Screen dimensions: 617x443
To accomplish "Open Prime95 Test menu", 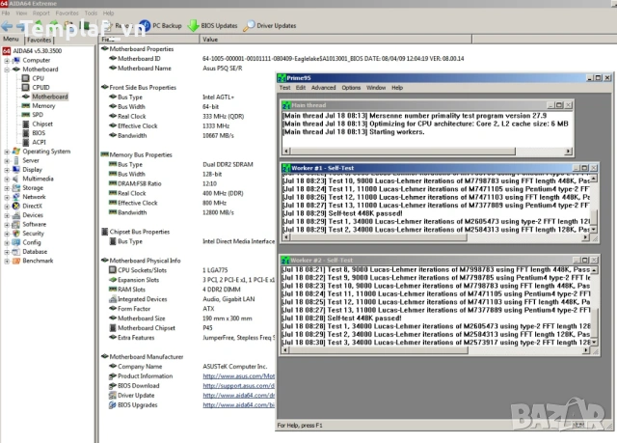I will pos(285,88).
